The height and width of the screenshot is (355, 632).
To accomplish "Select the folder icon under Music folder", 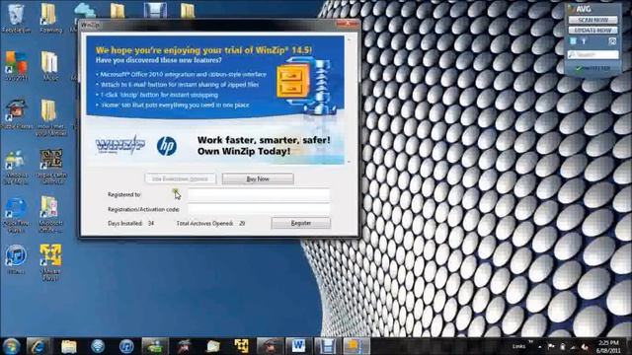I will [x=50, y=117].
